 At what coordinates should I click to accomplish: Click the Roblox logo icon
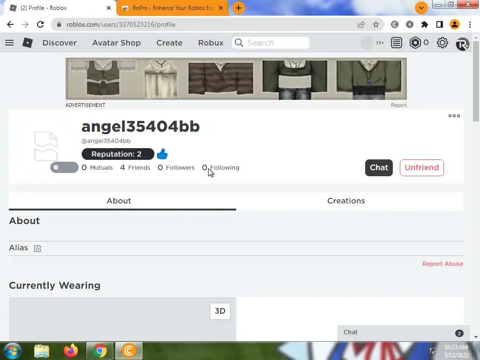tap(28, 43)
